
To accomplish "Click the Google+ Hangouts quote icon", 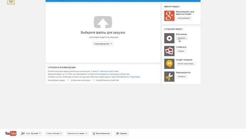I will [x=169, y=64].
